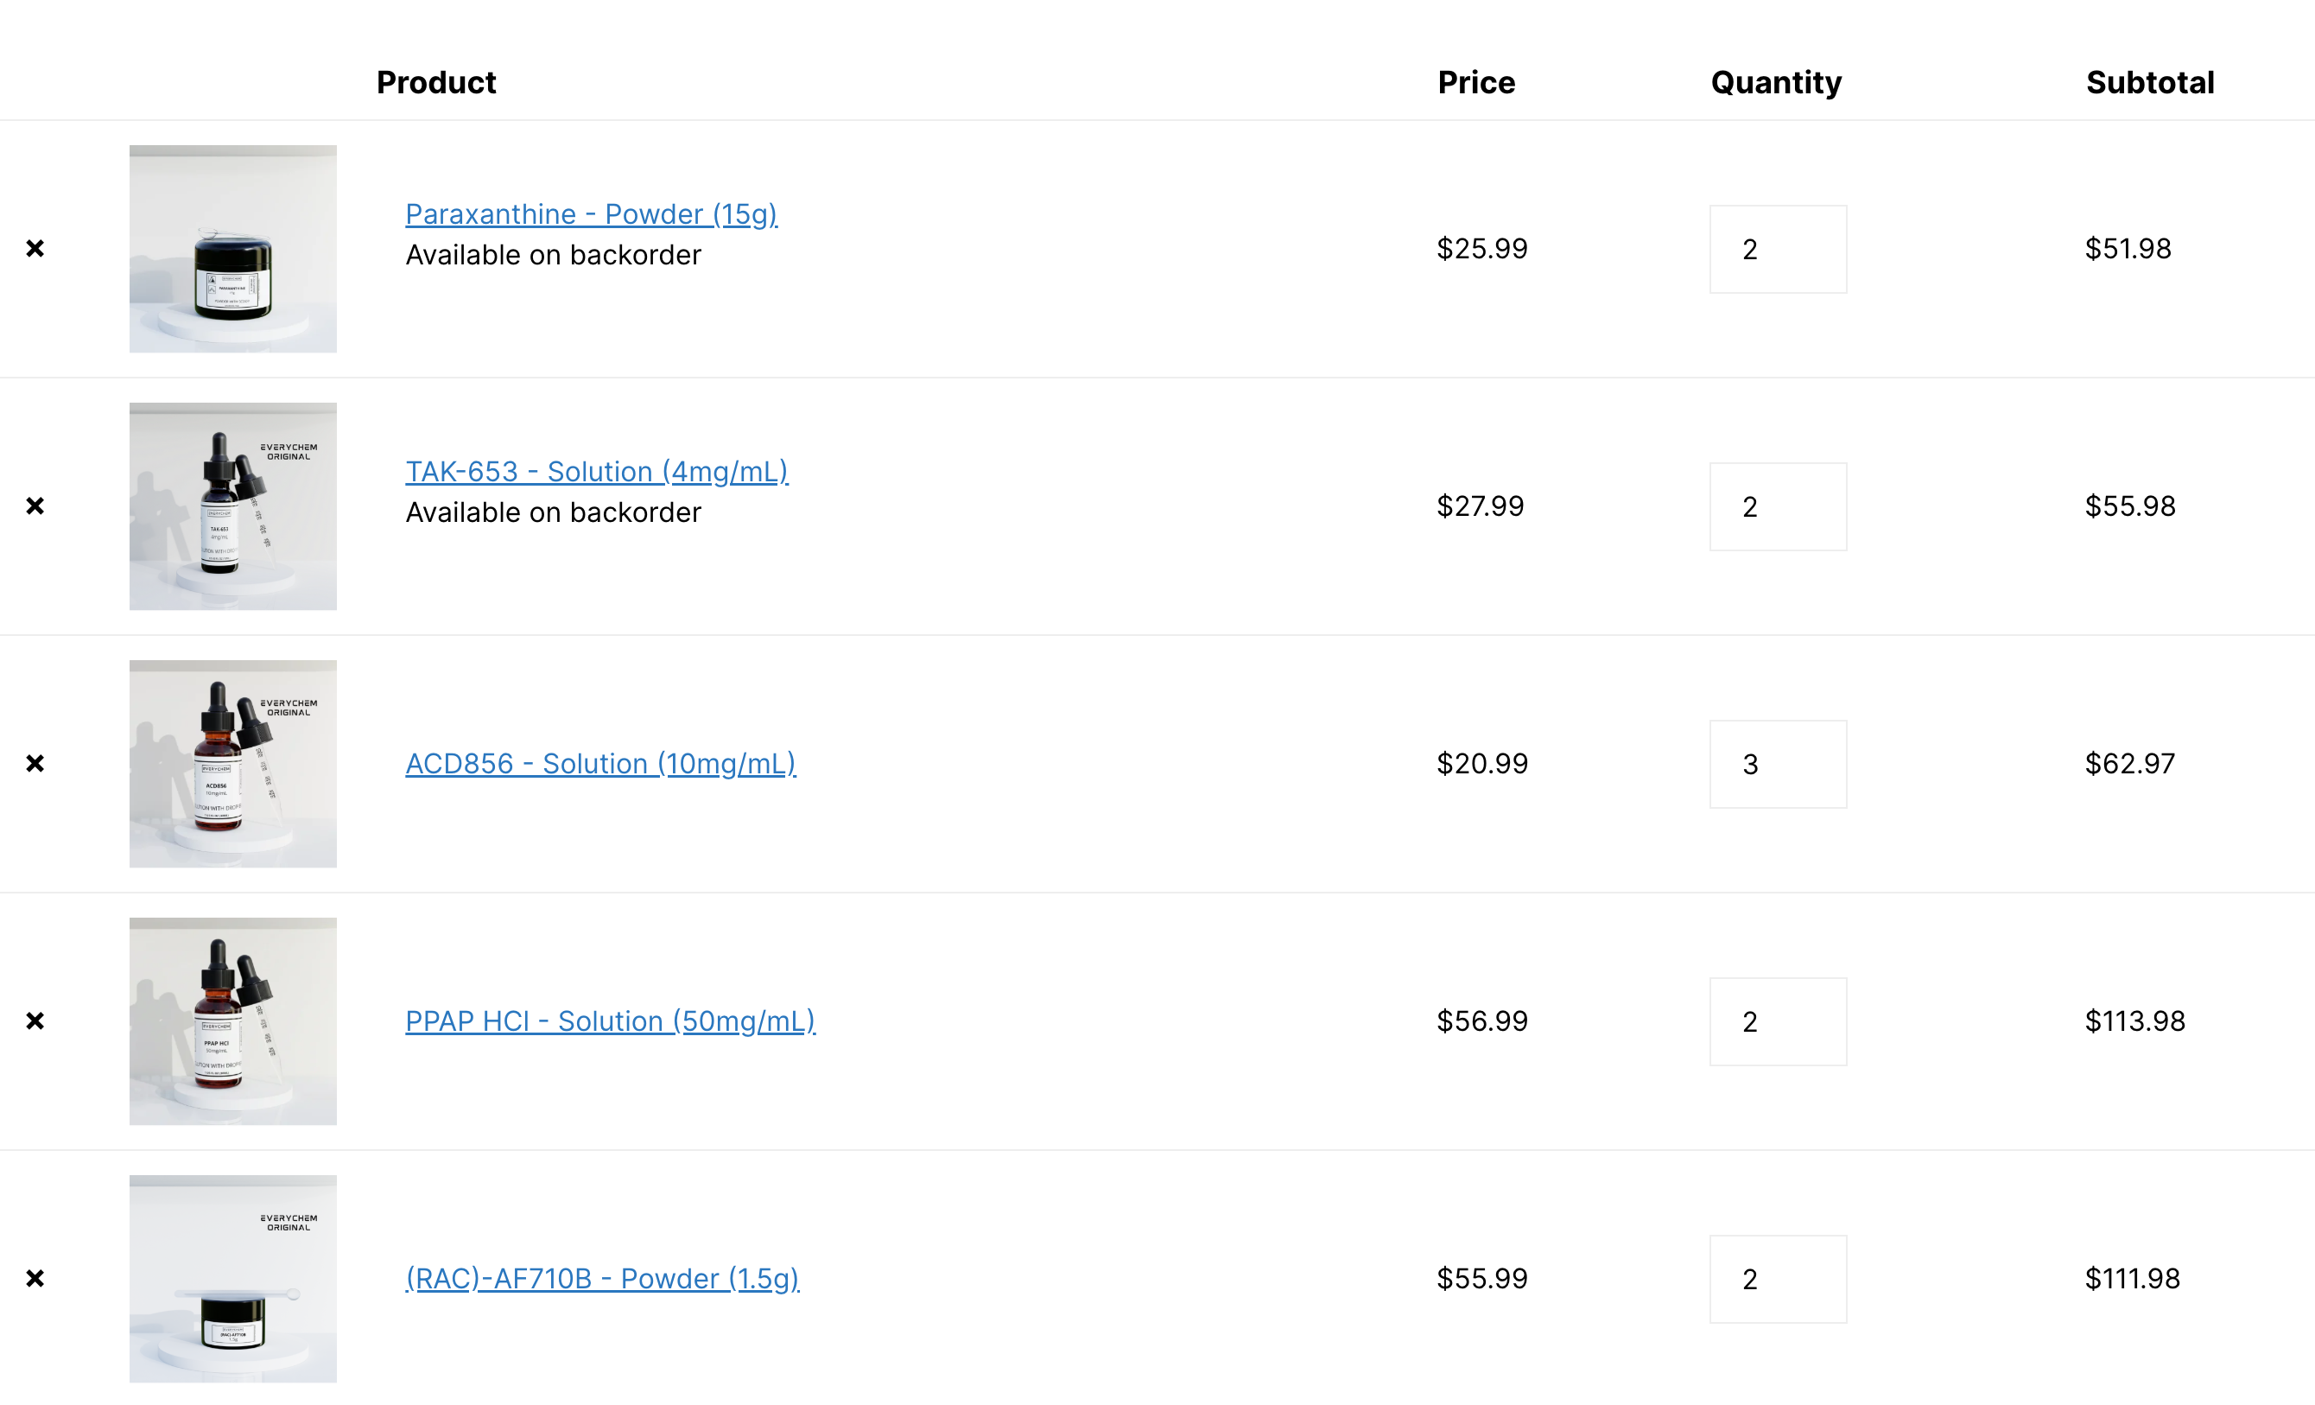This screenshot has height=1405, width=2315.
Task: Click the Paraxanthine quantity field
Action: (1778, 249)
